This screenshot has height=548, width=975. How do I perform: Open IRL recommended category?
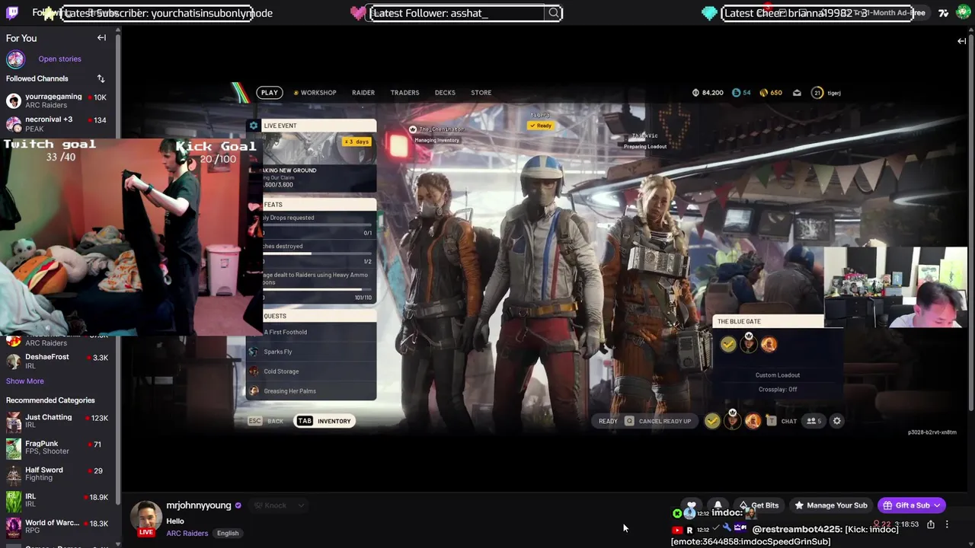(56, 500)
